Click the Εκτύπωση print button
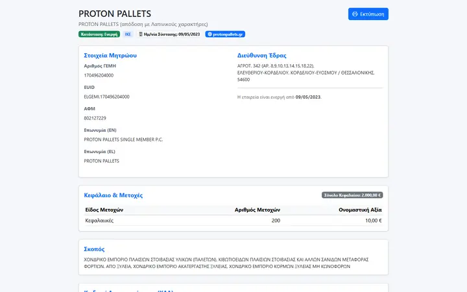Viewport: 467px width, 292px height. click(x=368, y=14)
